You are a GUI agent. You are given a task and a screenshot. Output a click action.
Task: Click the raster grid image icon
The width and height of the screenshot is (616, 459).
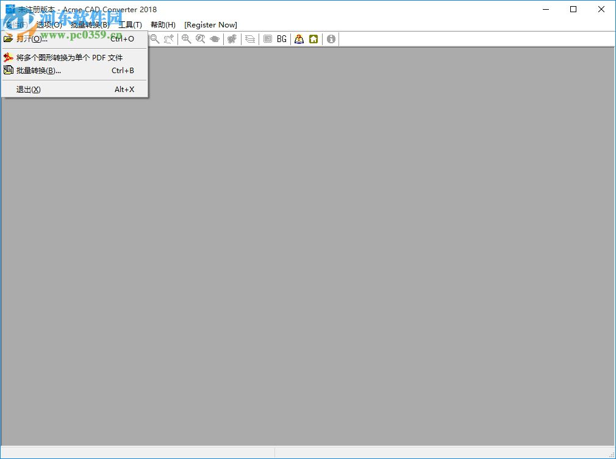point(267,39)
